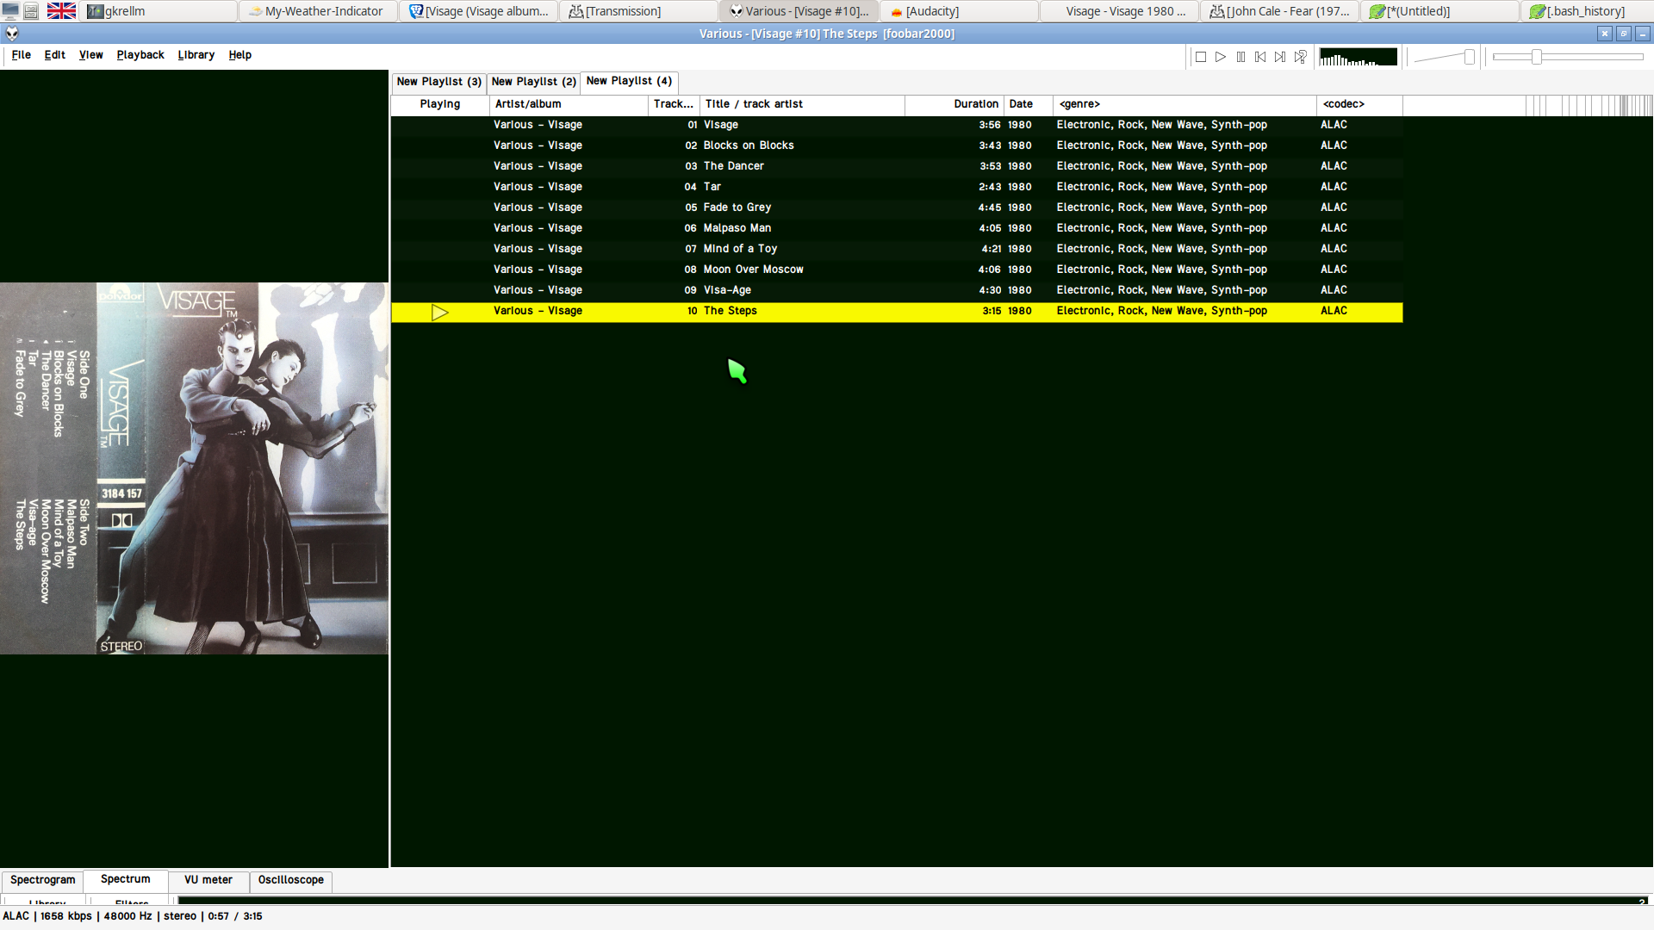Select track 09 Visa-Age
The image size is (1654, 930).
(897, 290)
